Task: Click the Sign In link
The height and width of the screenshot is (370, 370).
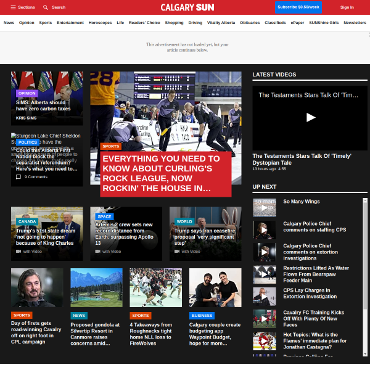Action: [x=347, y=7]
